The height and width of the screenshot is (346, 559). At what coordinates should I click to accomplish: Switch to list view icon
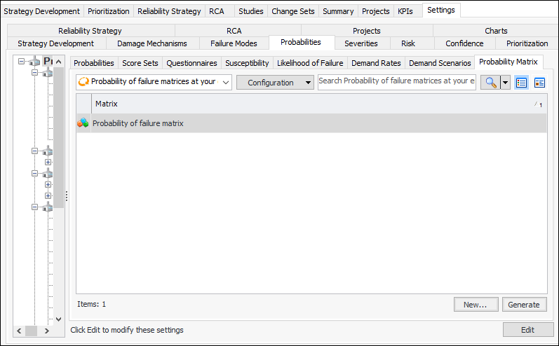tap(521, 82)
